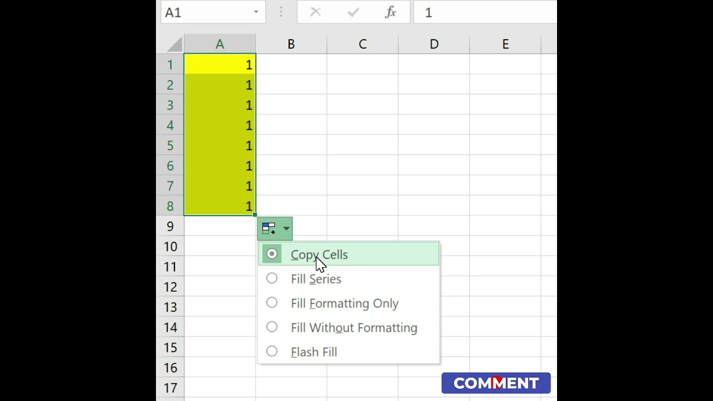
Task: Click the Enter checkmark formula bar icon
Action: pyautogui.click(x=353, y=12)
